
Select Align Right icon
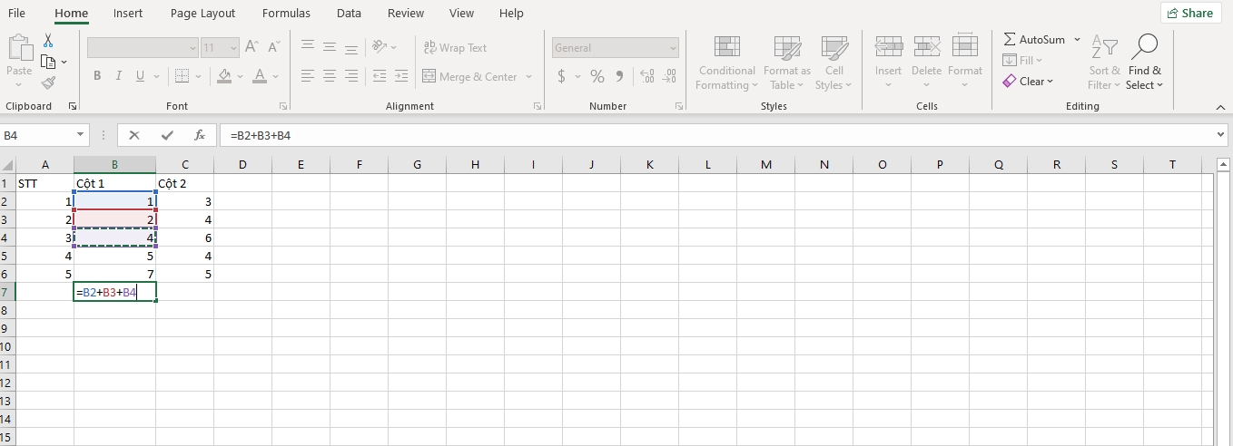[x=351, y=76]
